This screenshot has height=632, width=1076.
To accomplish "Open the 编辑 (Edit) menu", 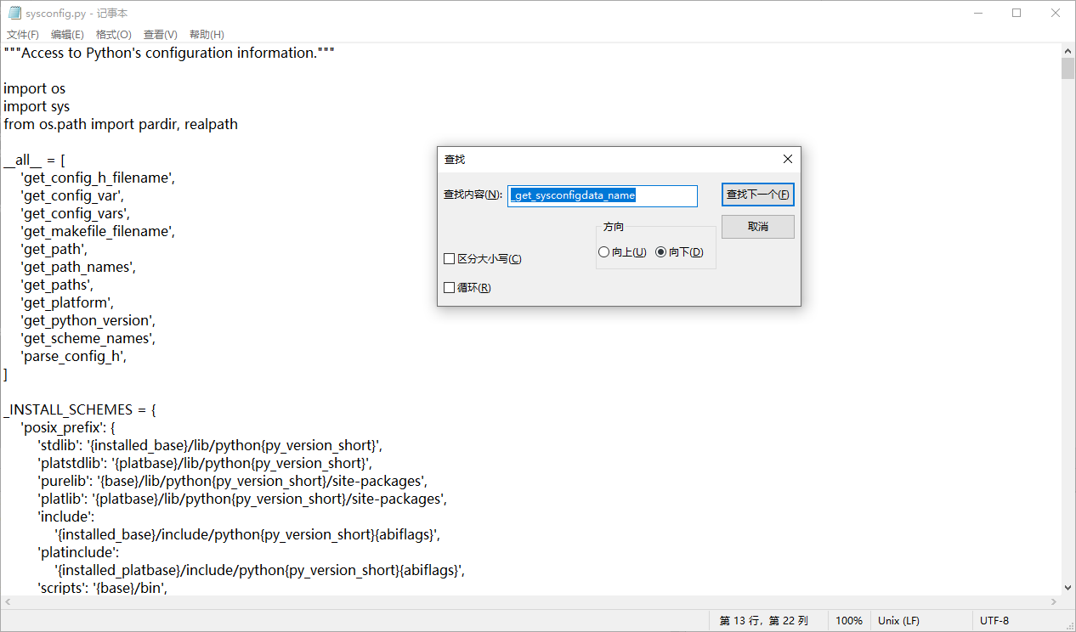I will coord(66,34).
